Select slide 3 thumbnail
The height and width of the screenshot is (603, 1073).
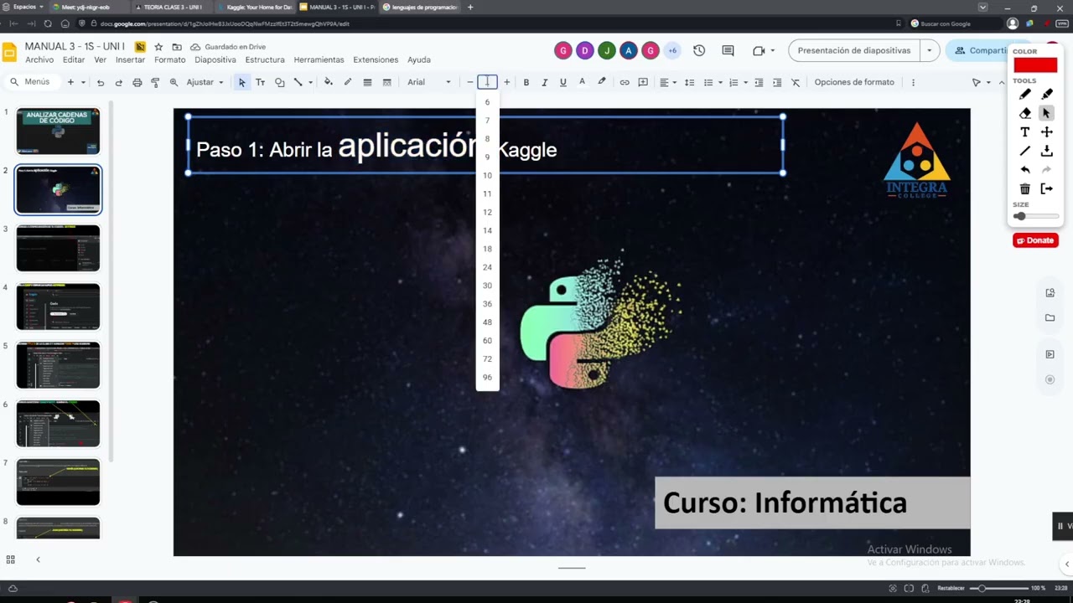58,248
